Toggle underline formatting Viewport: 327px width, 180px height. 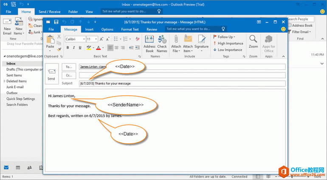click(x=80, y=48)
